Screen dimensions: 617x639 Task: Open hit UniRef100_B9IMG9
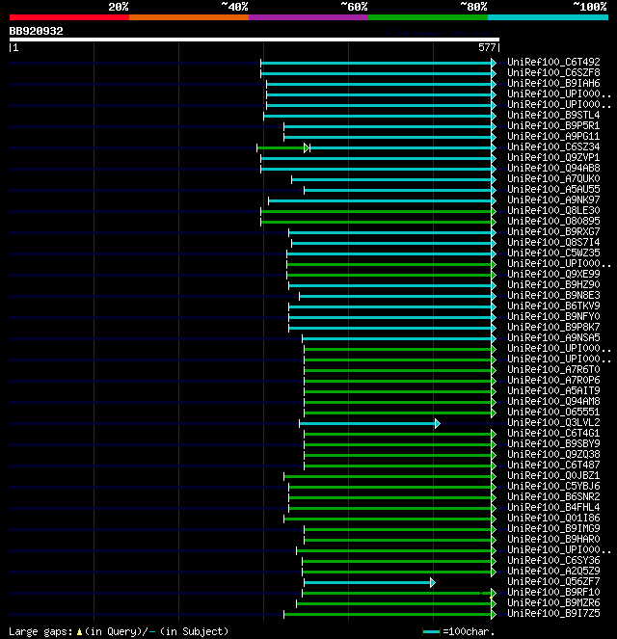point(553,528)
